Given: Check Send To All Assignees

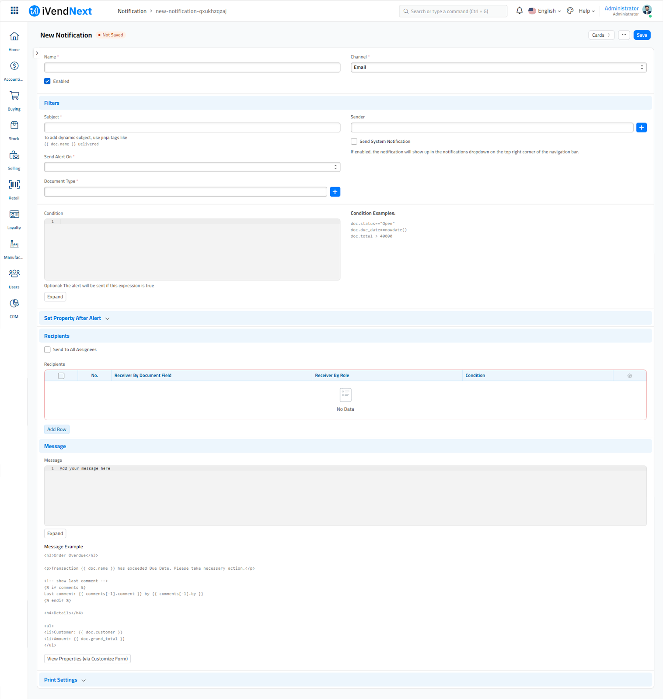Looking at the screenshot, I should coord(47,349).
